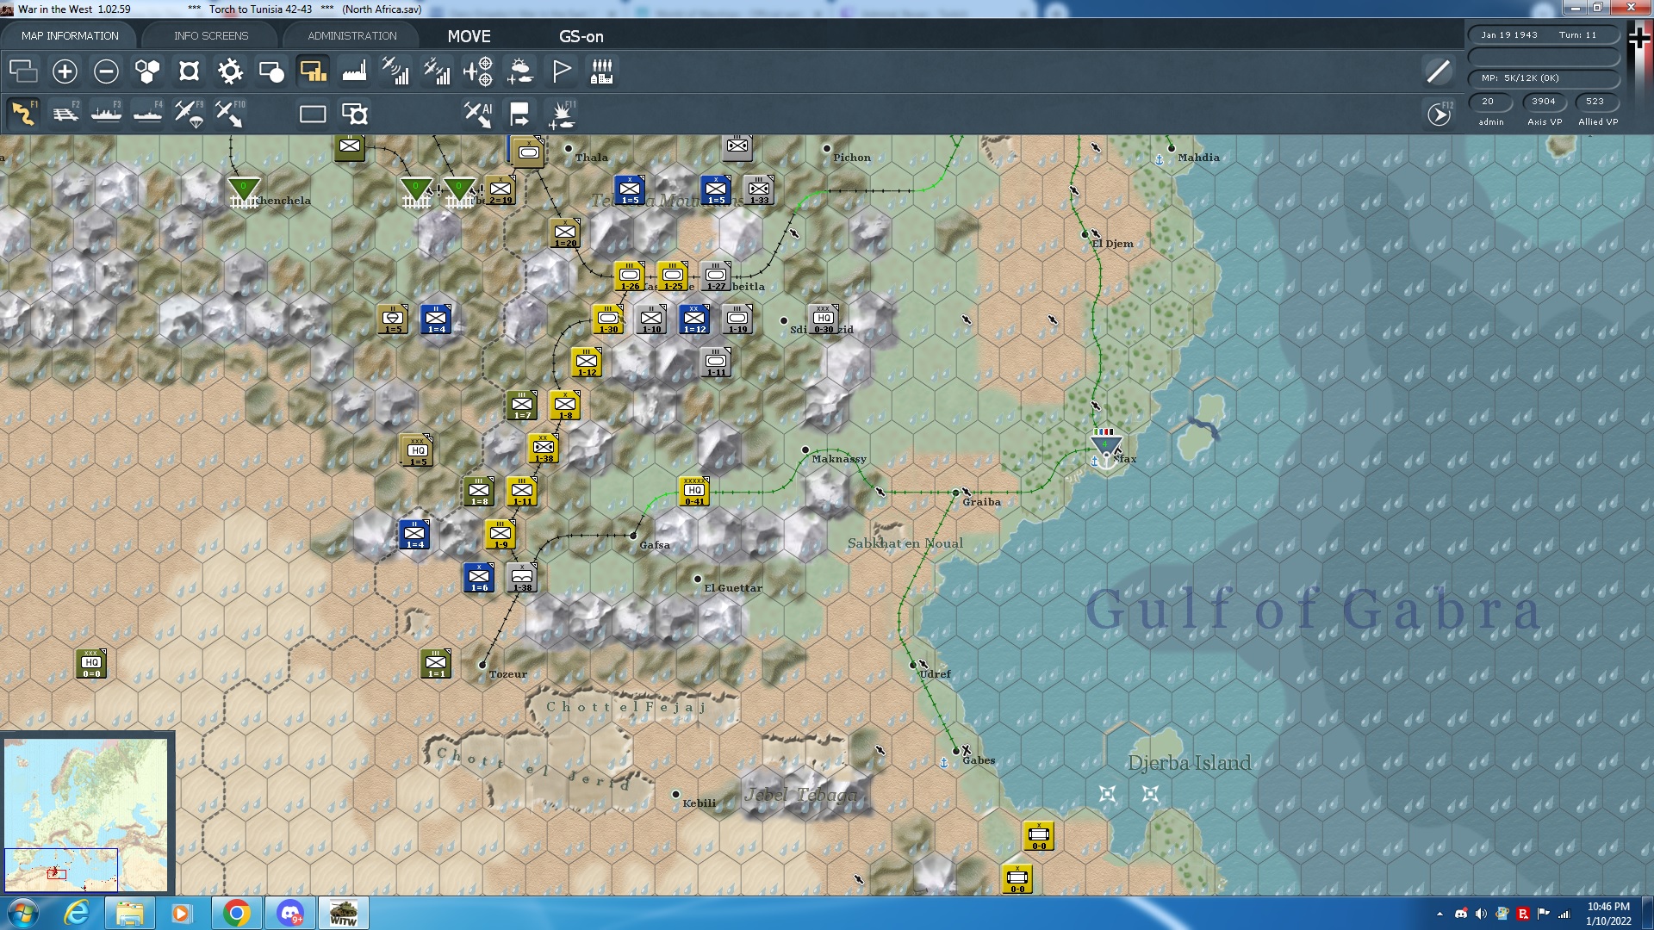This screenshot has height=930, width=1654.
Task: Select the grey unit labeled 1-38 near Gafsa
Action: point(522,577)
